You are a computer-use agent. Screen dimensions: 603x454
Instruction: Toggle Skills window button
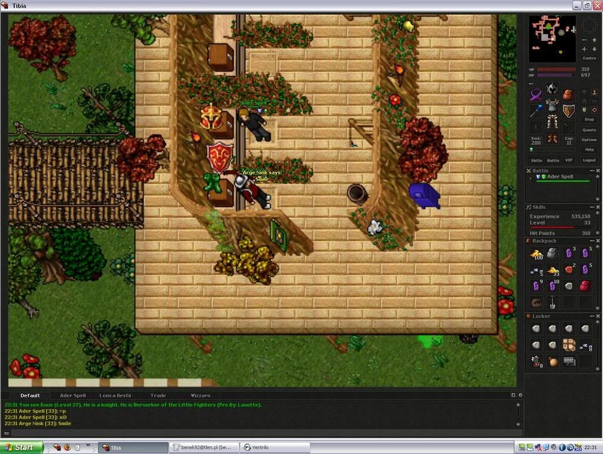536,160
